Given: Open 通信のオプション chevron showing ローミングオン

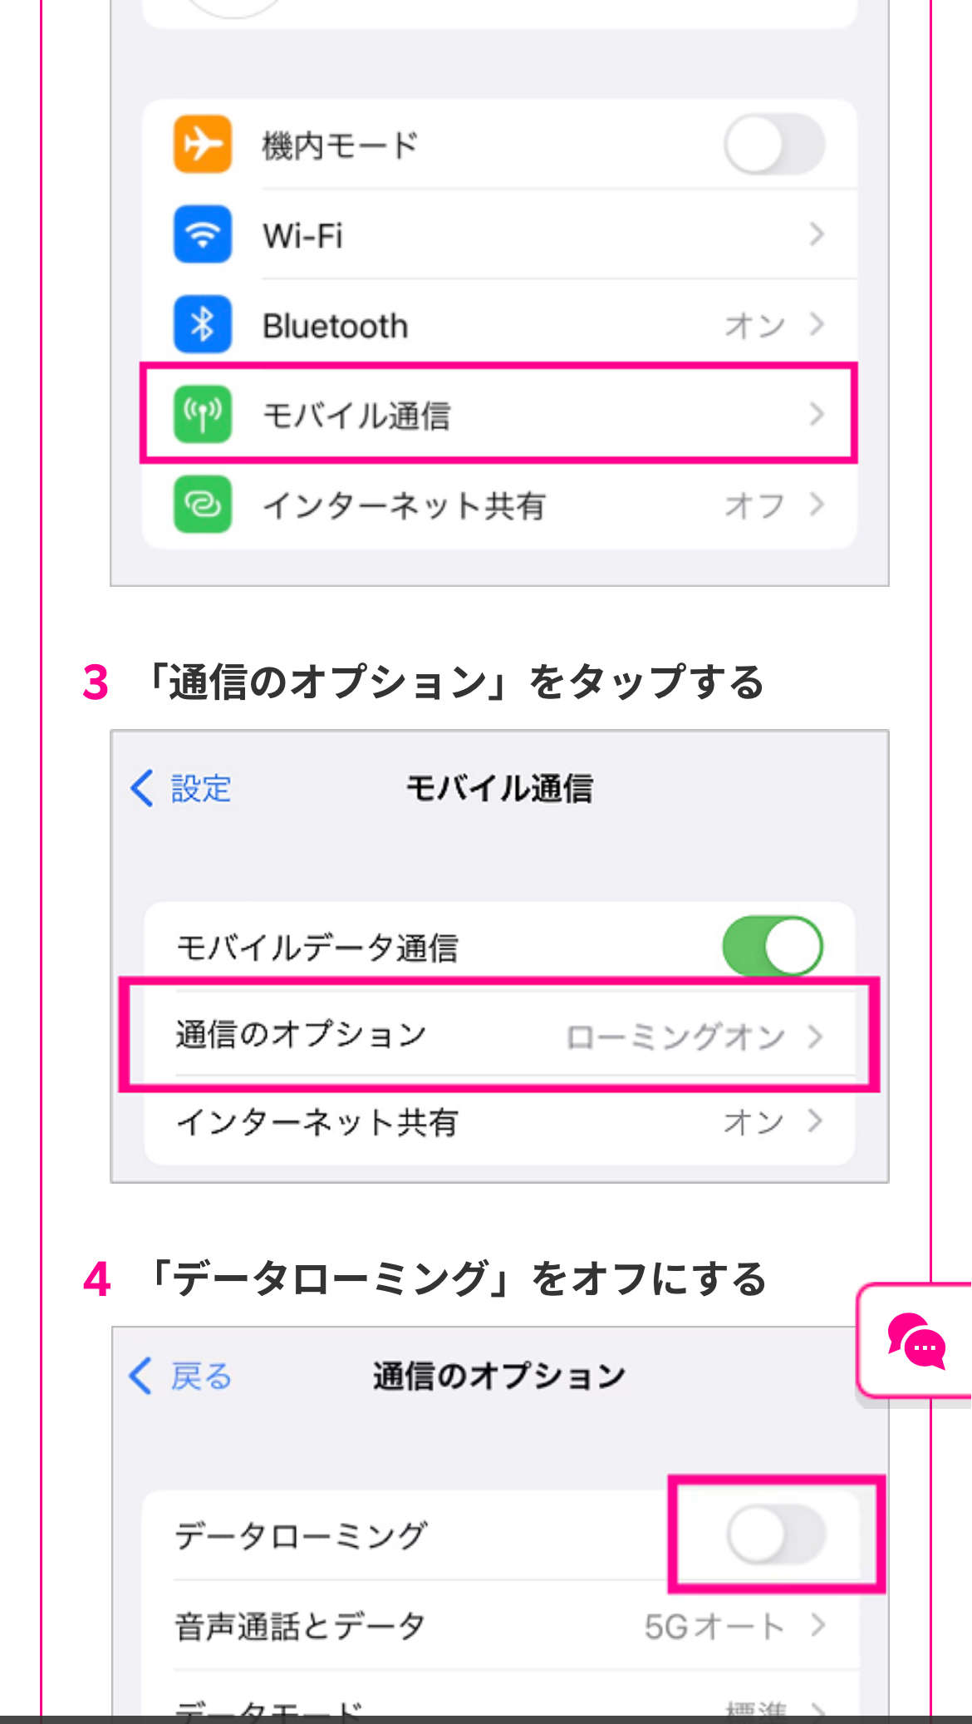Looking at the screenshot, I should pyautogui.click(x=816, y=1036).
